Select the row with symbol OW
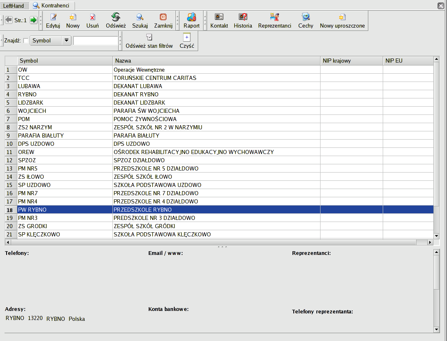 (x=220, y=70)
